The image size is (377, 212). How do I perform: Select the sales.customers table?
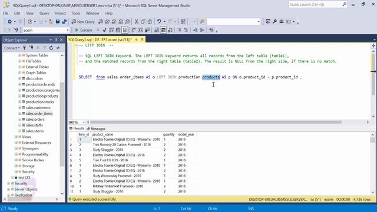click(38, 108)
